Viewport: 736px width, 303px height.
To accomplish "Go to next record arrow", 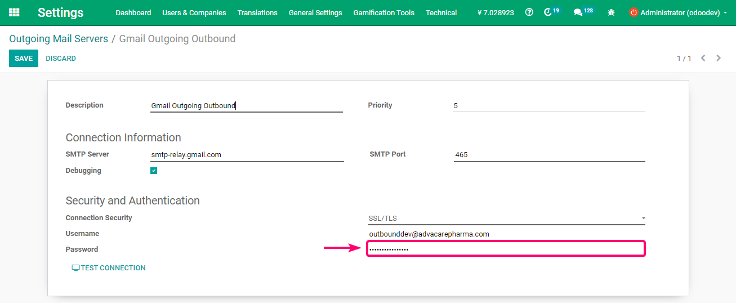I will [719, 58].
